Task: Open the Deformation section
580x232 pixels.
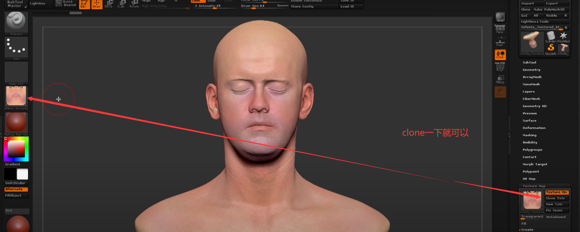Action: (534, 128)
